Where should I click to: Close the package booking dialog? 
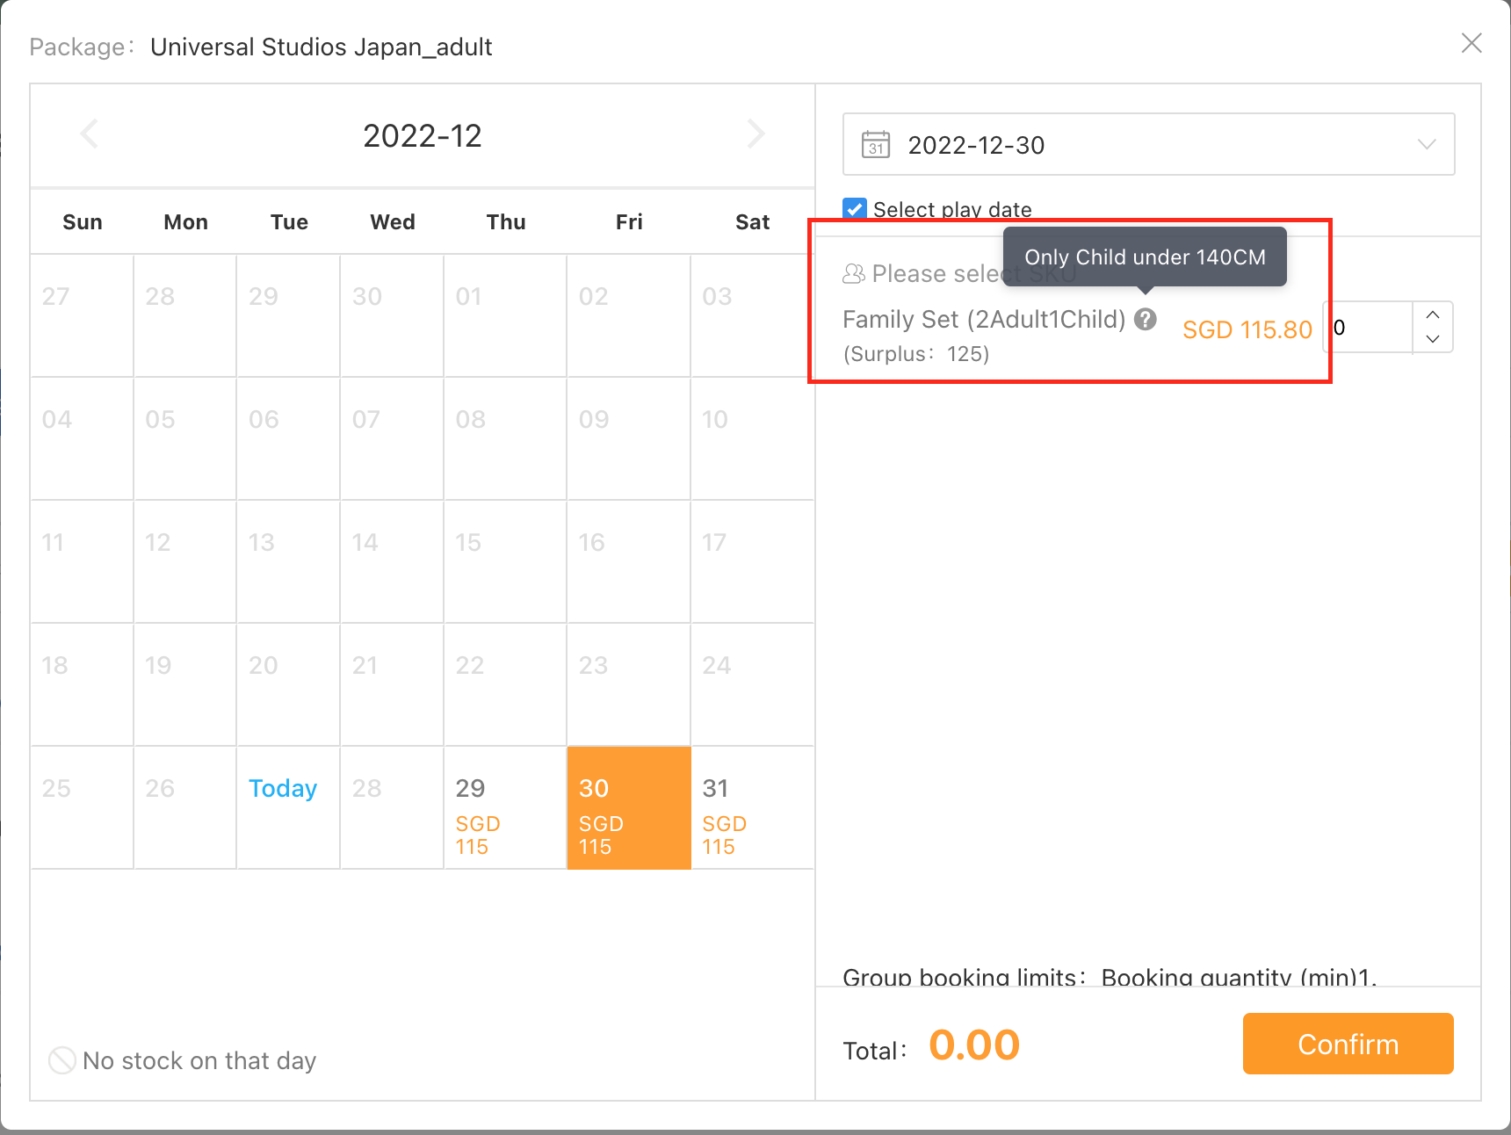(x=1471, y=43)
